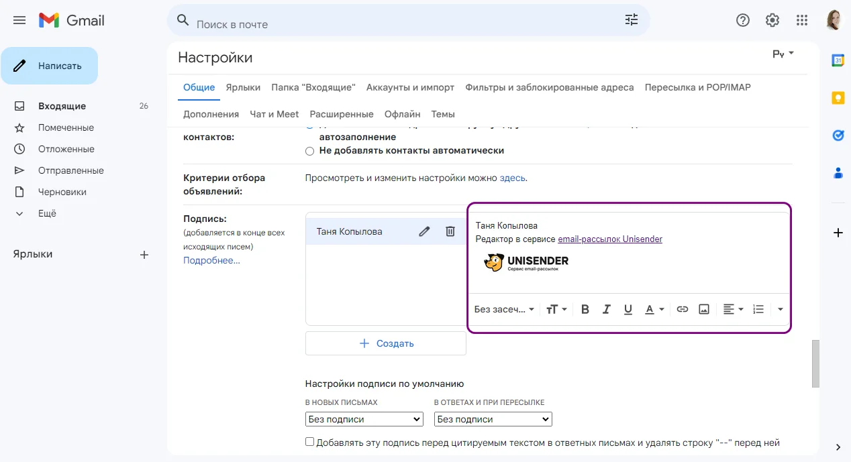Screen dimensions: 851x462
Task: Insert link in signature editor
Action: pos(683,309)
